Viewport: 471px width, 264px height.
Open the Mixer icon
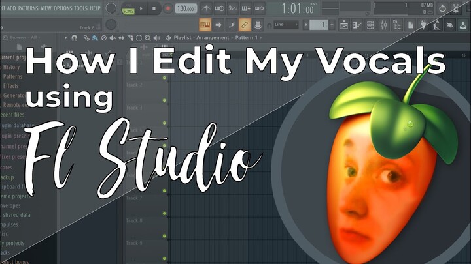coord(383,25)
